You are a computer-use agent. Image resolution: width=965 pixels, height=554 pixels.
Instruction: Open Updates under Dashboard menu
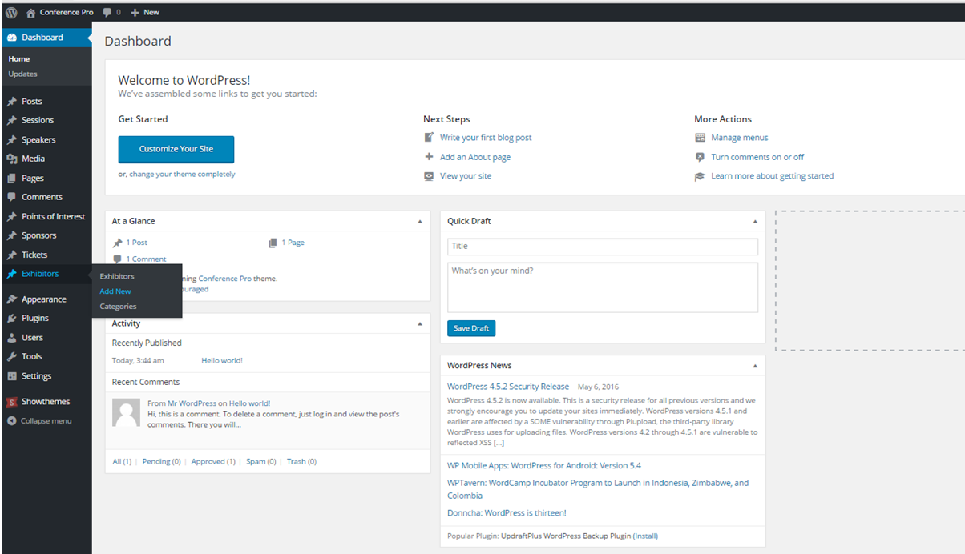pyautogui.click(x=22, y=74)
